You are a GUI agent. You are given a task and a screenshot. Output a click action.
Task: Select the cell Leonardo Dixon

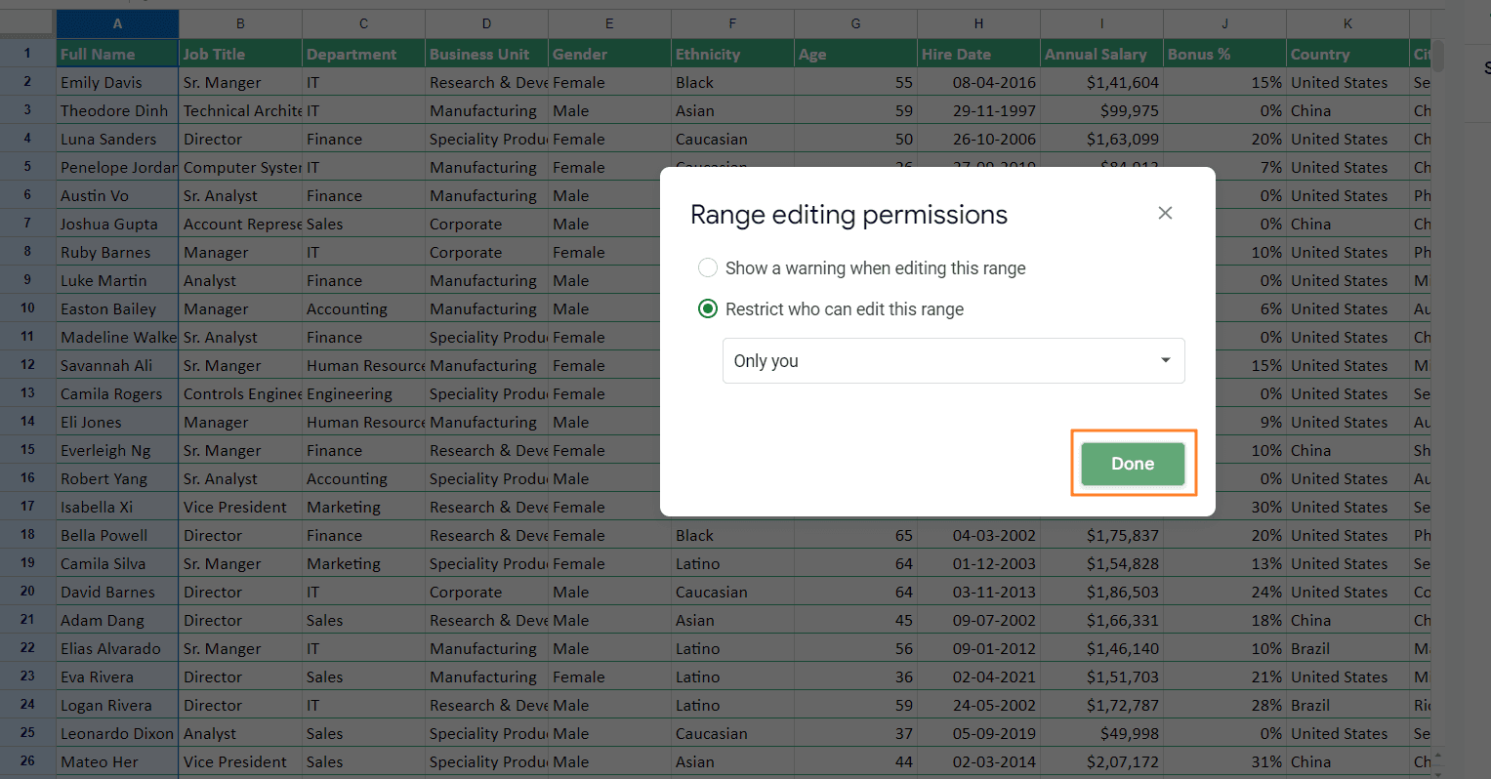click(x=117, y=733)
